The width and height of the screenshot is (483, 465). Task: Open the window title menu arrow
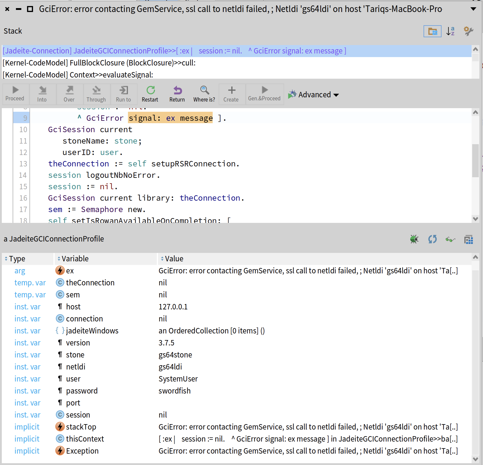pyautogui.click(x=473, y=9)
